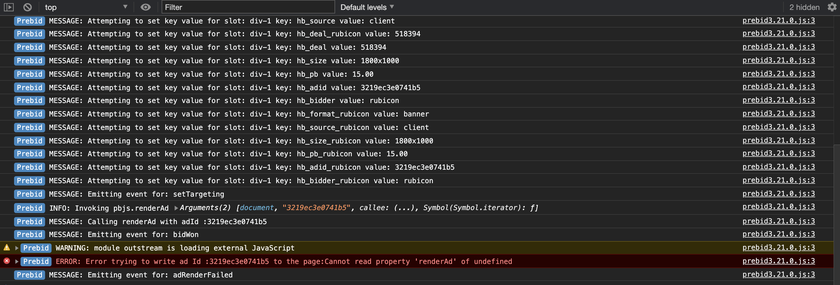This screenshot has height=285, width=840.
Task: Click the Prebid badge on the INFO row
Action: click(29, 208)
